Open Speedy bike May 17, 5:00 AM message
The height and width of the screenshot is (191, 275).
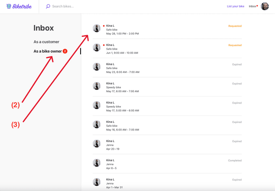[165, 106]
